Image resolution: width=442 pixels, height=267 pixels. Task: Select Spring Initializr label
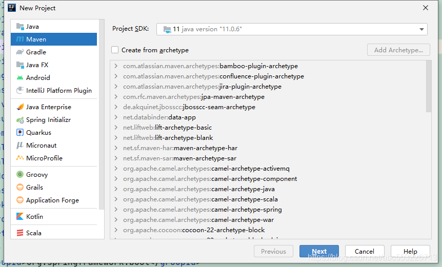coord(49,120)
